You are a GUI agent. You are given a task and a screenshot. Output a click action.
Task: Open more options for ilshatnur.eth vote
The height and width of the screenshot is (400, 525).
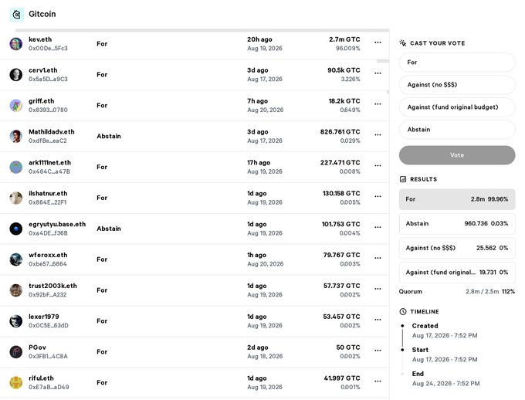point(378,197)
